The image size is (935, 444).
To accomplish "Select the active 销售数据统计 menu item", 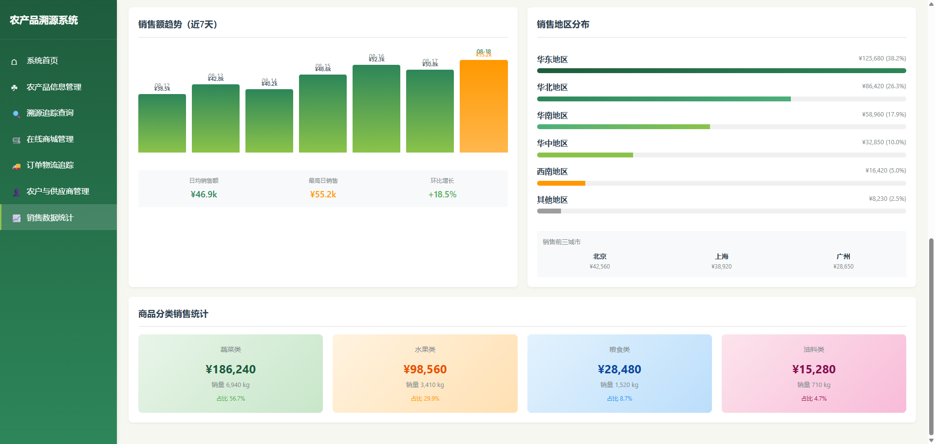I will (x=58, y=217).
